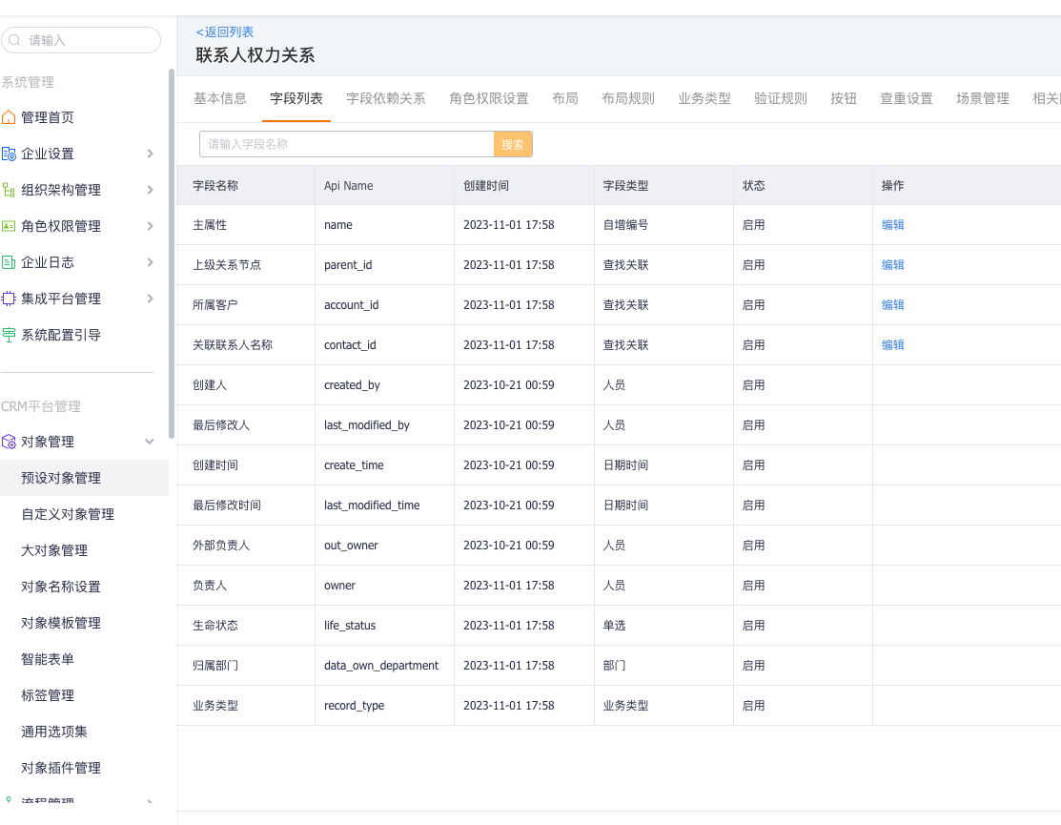Click the 对象管理 cube icon
The image size is (1061, 825).
[9, 442]
